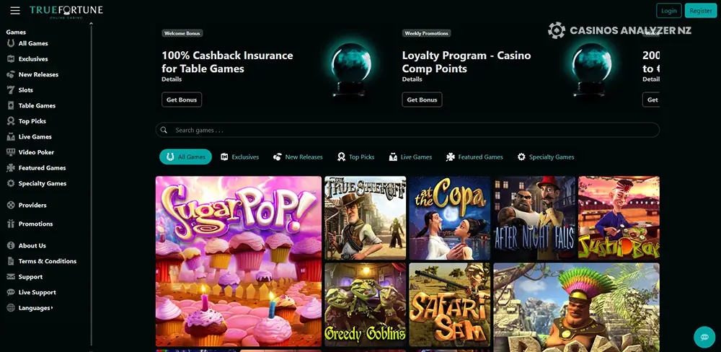The height and width of the screenshot is (352, 721).
Task: Collapse sidebar using the small up chevron
Action: (91, 24)
